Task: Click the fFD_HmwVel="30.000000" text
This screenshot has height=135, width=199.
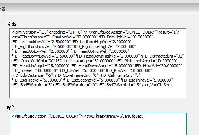Action: pos(159,66)
